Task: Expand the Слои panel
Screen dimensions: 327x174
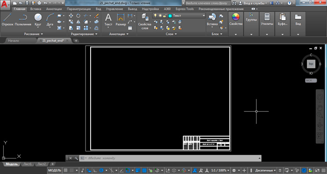Action: coord(171,34)
